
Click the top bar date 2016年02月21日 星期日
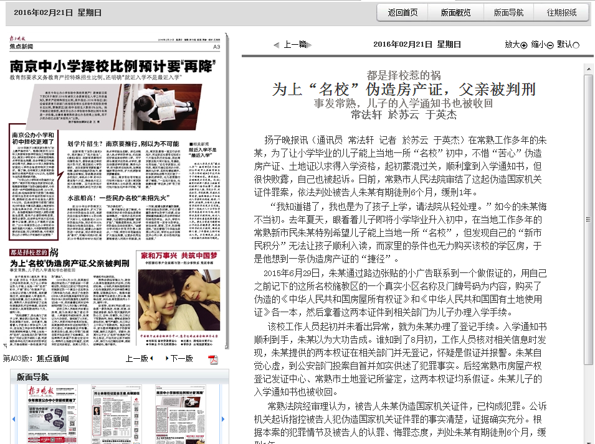click(x=58, y=12)
